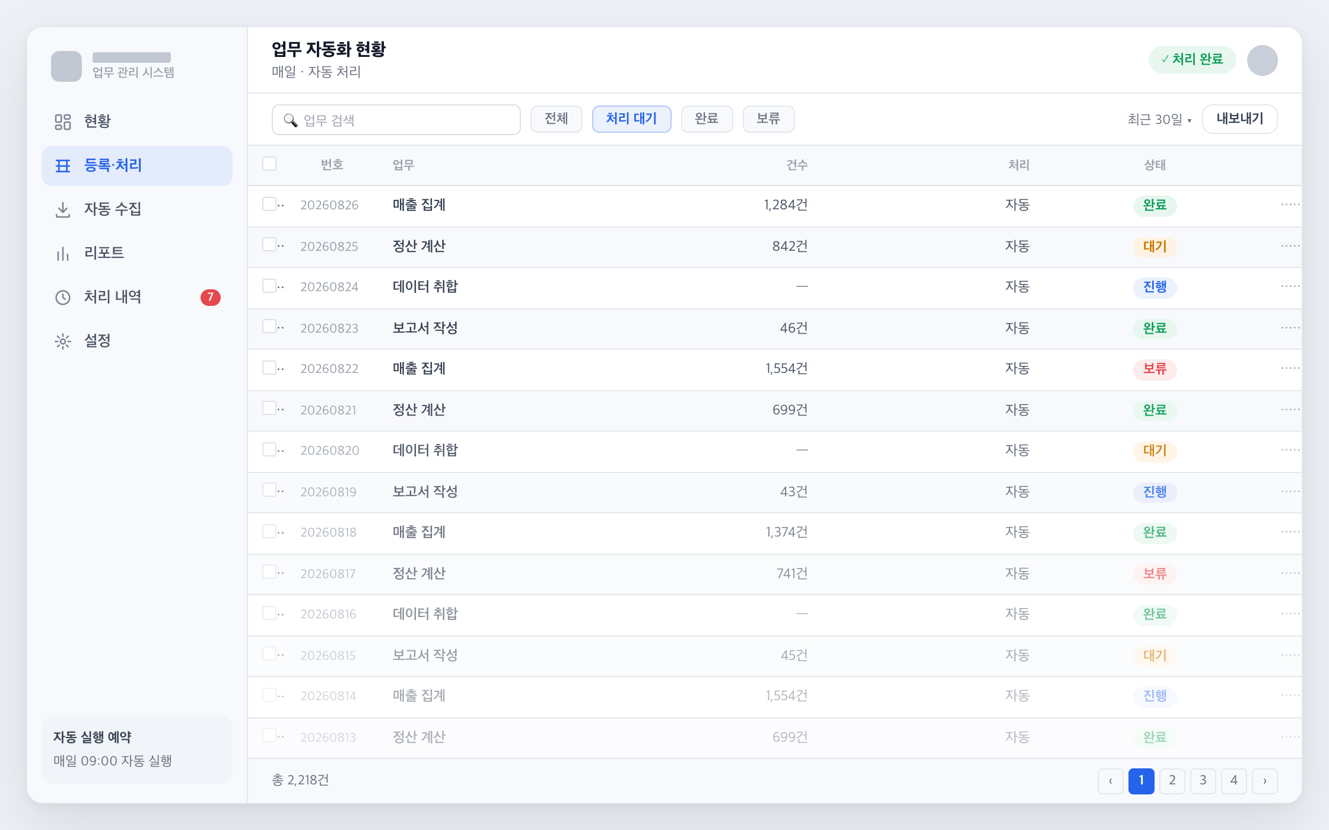Viewport: 1329px width, 830px height.
Task: Open 리포트 in the sidebar menu
Action: coord(137,253)
